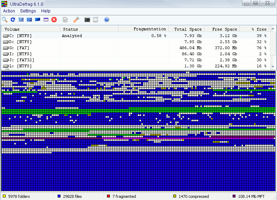The height and width of the screenshot is (200, 277).
Task: Edit the boot time script scroll icon
Action: [96, 20]
